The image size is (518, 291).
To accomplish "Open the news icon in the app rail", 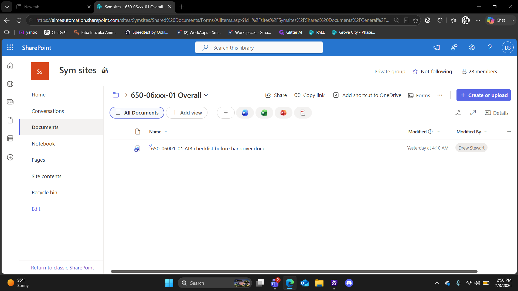I will (10, 102).
